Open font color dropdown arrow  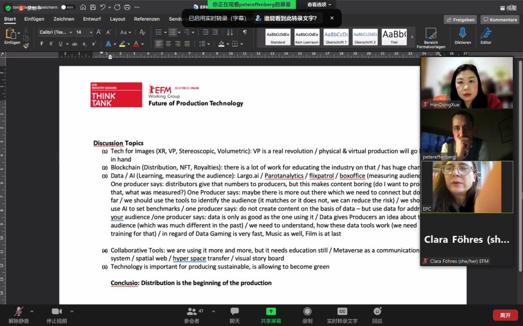coord(143,44)
